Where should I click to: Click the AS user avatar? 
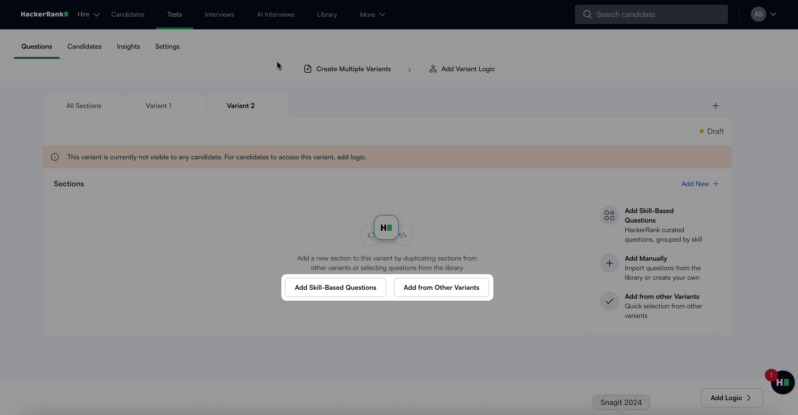[758, 14]
